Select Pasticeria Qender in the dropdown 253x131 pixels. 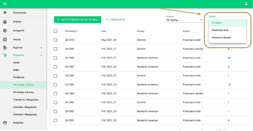[221, 38]
